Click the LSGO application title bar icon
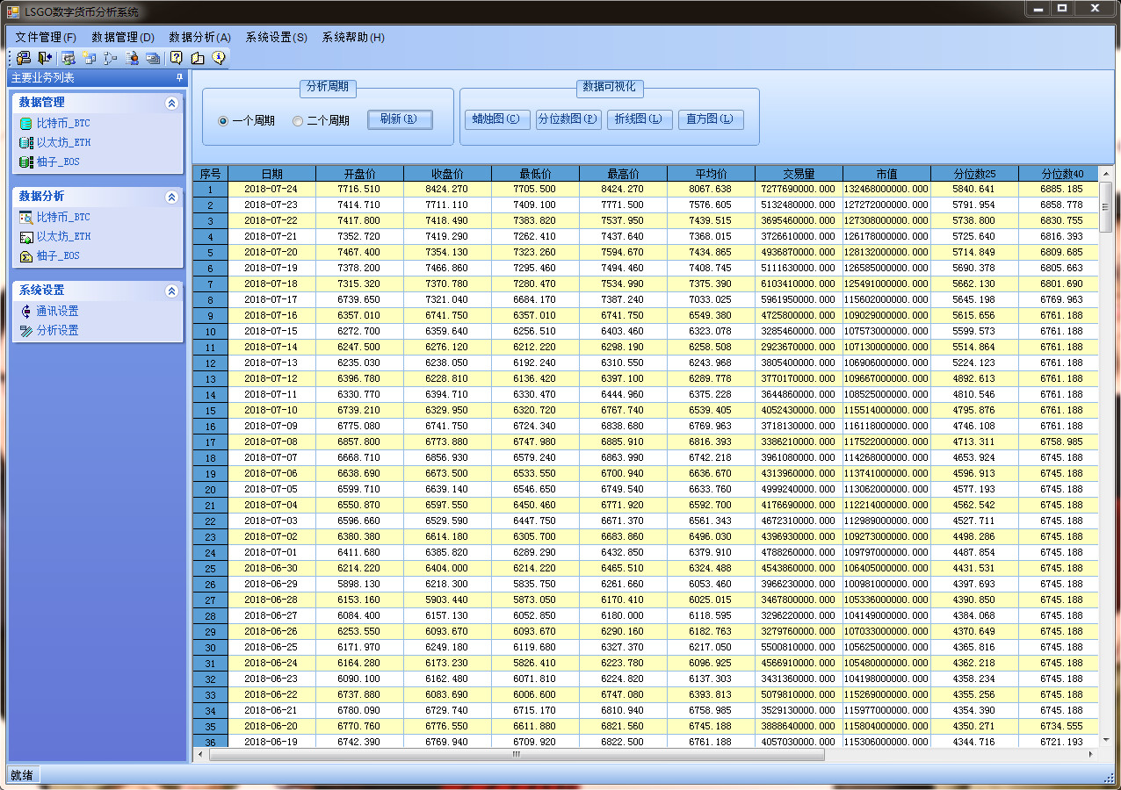Screen dimensions: 1121x790 pos(13,12)
